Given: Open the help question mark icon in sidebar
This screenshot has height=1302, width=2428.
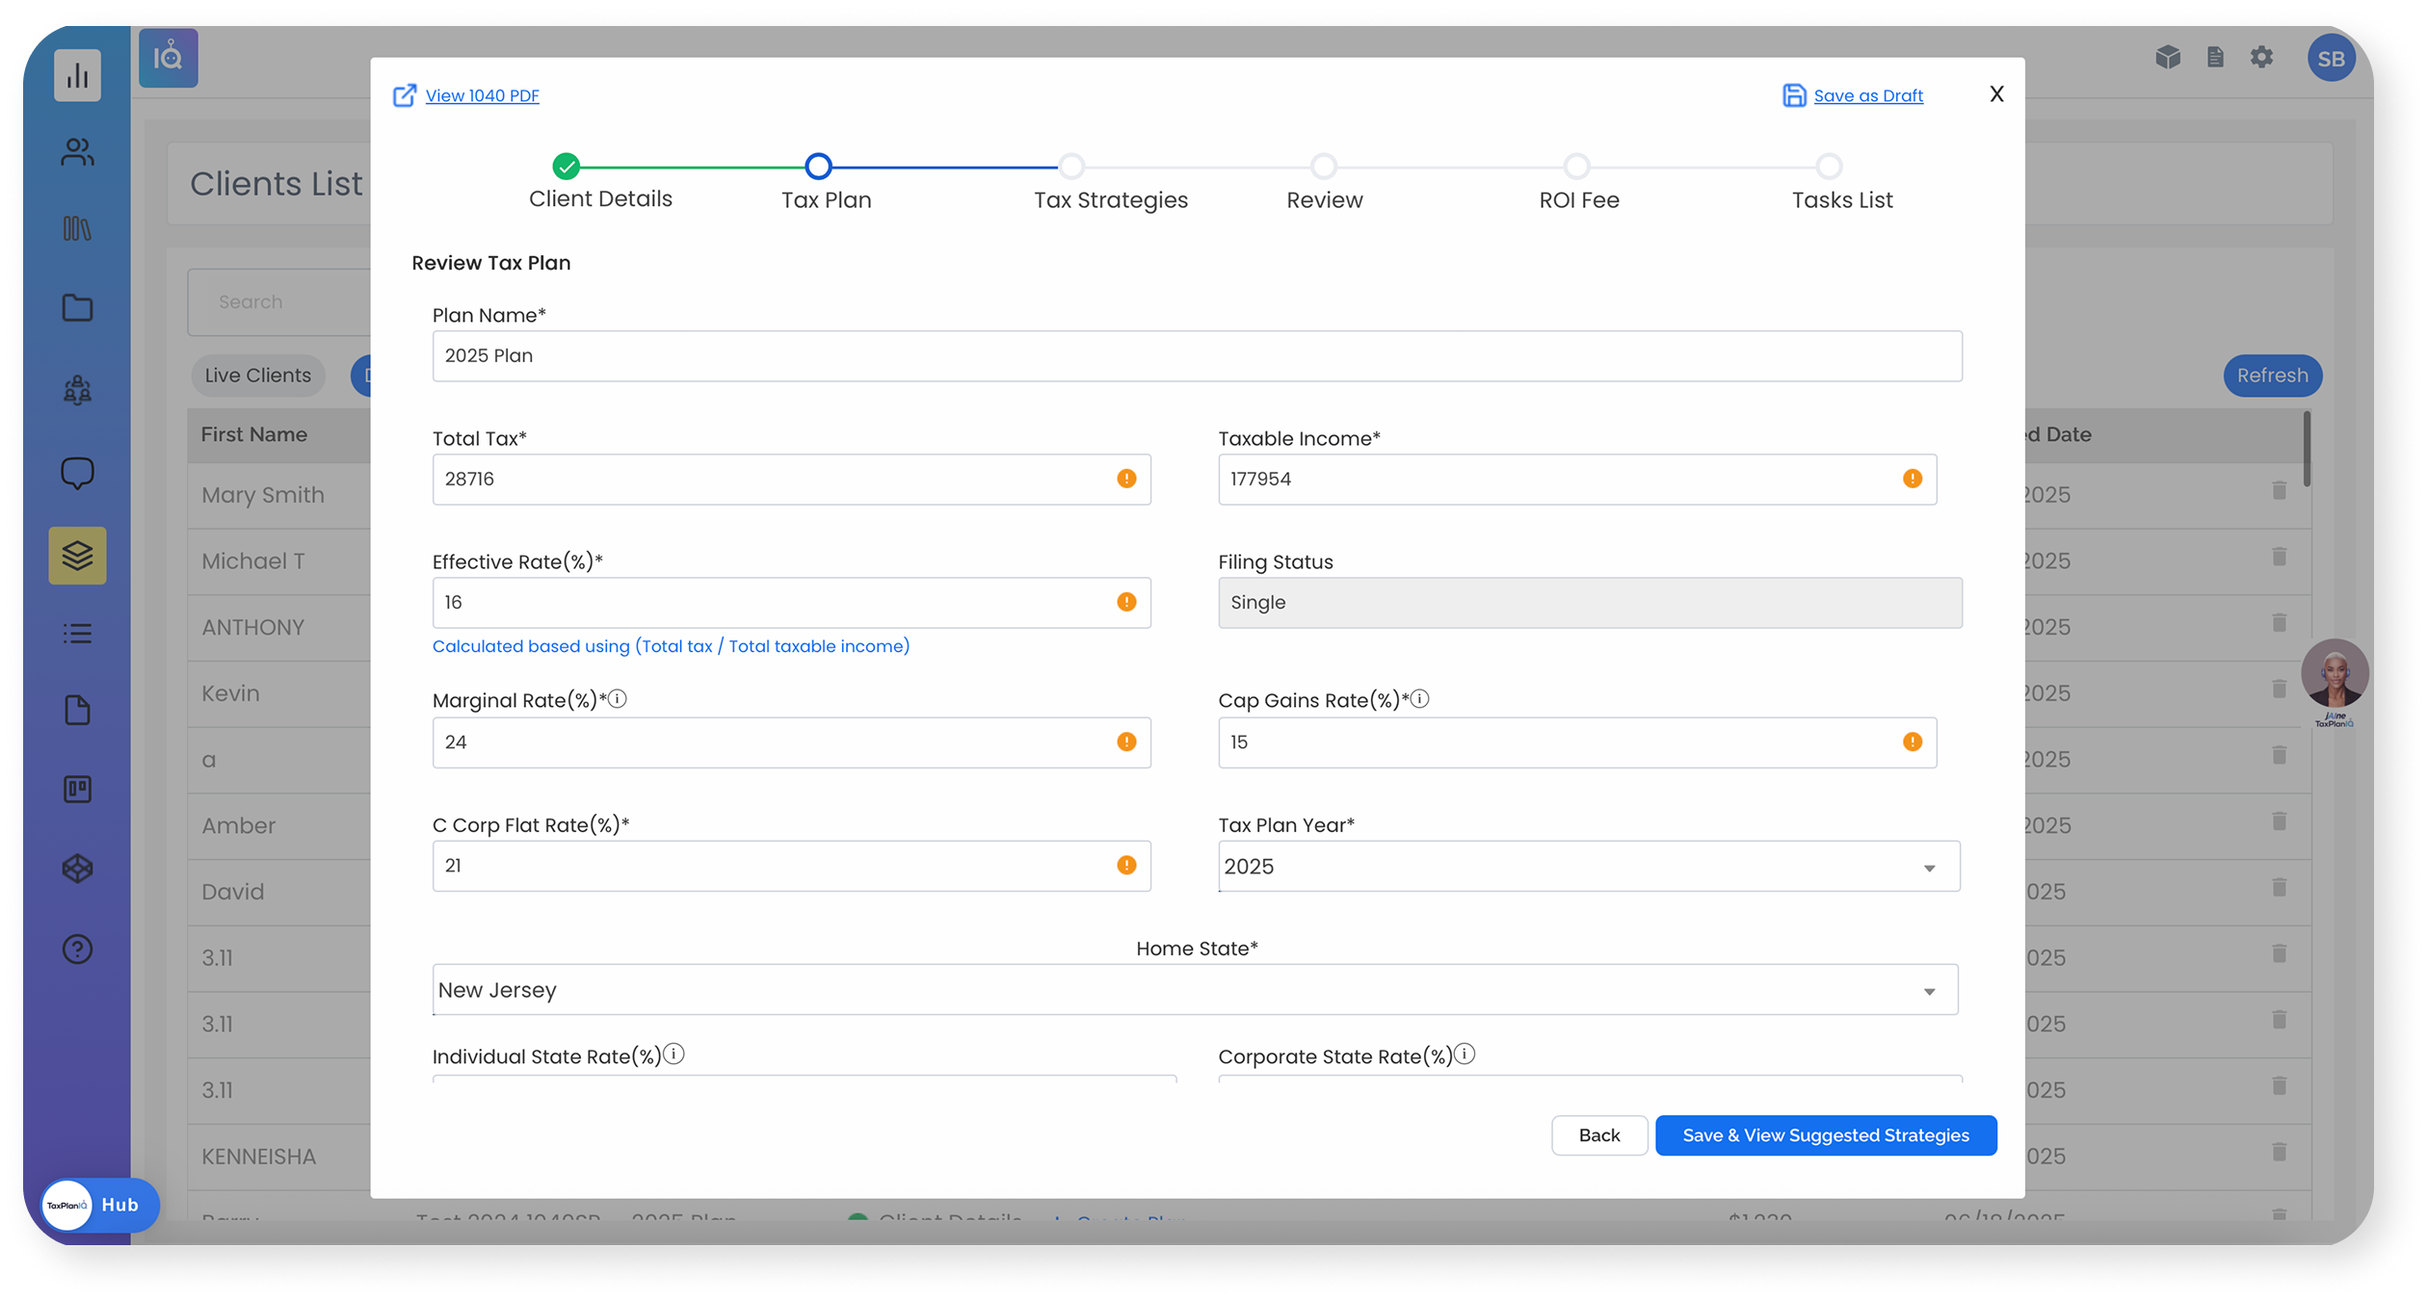Looking at the screenshot, I should click(78, 950).
